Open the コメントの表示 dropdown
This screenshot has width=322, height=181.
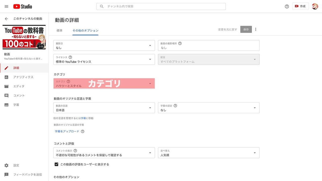click(104, 153)
